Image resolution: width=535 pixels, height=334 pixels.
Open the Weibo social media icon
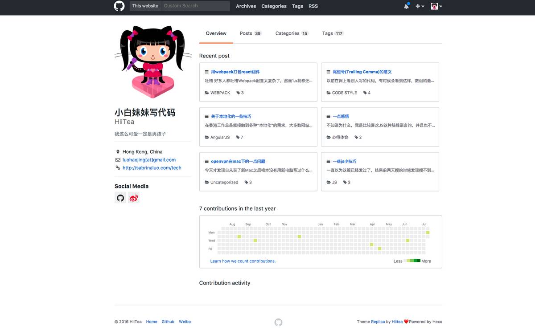coord(134,198)
